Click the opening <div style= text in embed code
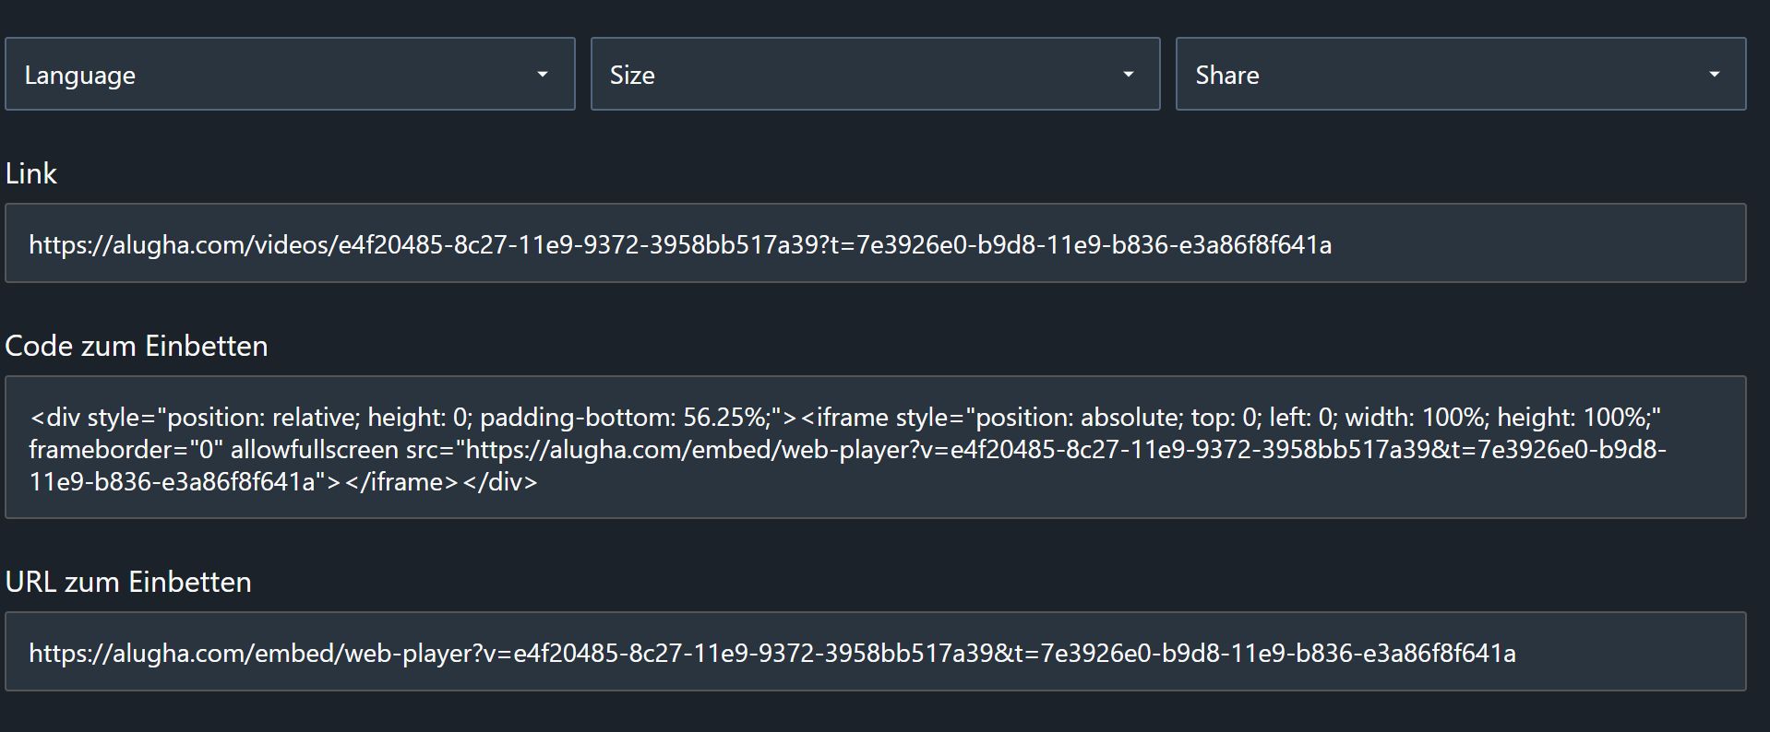 [95, 418]
